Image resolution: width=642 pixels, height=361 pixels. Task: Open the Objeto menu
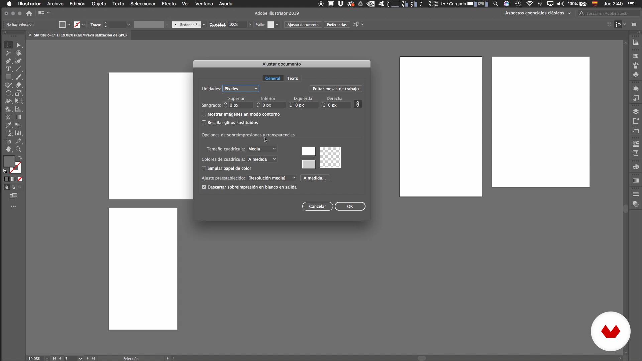tap(99, 4)
